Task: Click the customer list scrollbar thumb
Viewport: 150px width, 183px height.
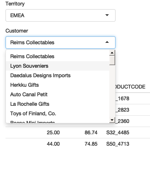Action: click(x=112, y=60)
